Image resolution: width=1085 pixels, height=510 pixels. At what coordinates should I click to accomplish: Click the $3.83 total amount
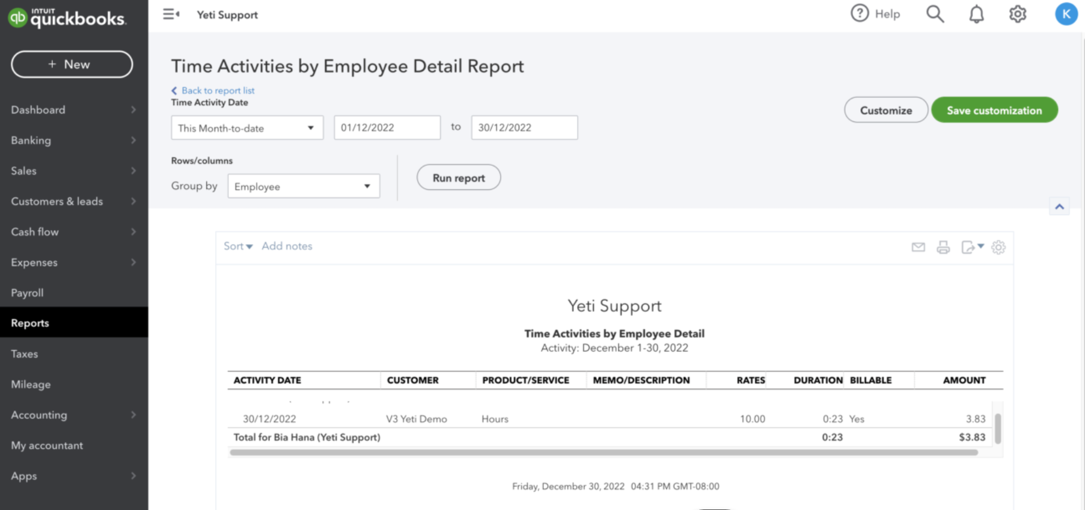(972, 437)
